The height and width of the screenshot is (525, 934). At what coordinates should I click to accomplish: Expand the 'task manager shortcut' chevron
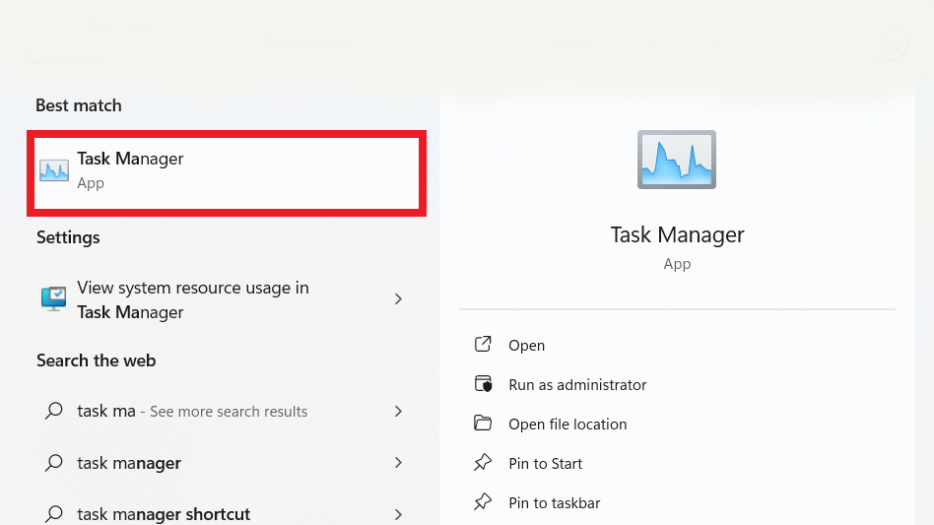[x=398, y=514]
